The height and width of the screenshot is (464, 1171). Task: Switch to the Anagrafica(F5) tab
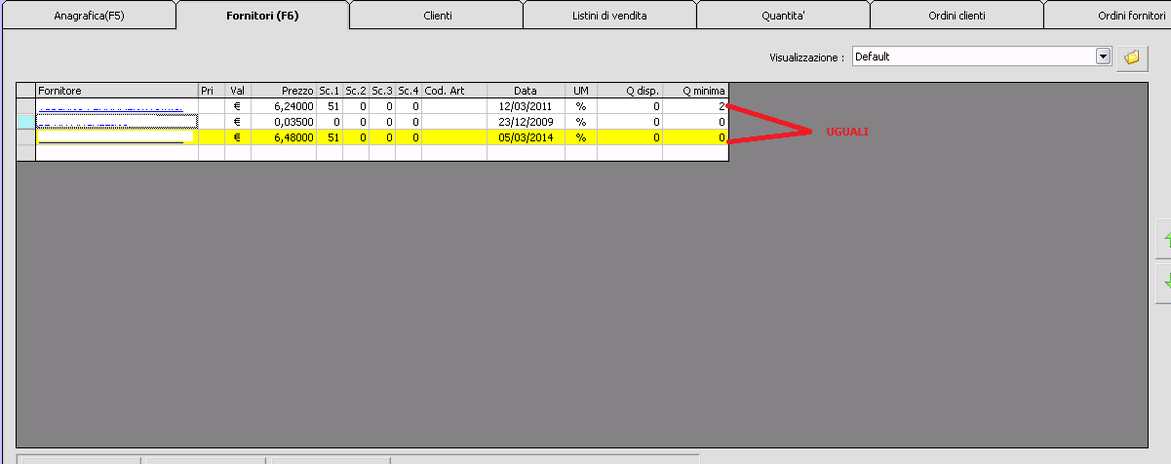coord(89,16)
